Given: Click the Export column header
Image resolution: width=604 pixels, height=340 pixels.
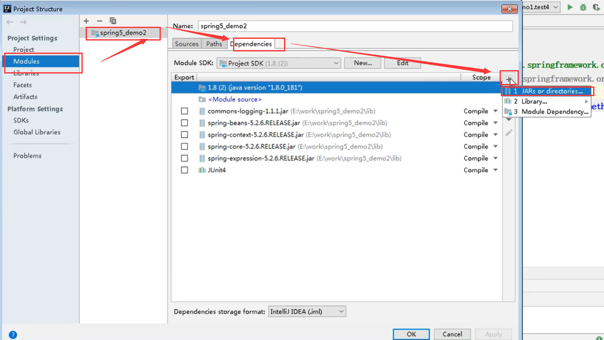Looking at the screenshot, I should pyautogui.click(x=184, y=77).
